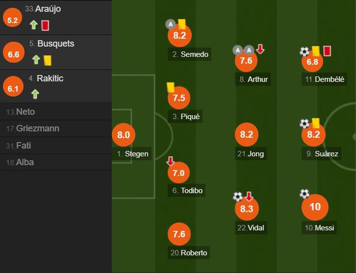Click the goal ball icon above Messi
Viewport: 356px width, 273px height.
(305, 194)
